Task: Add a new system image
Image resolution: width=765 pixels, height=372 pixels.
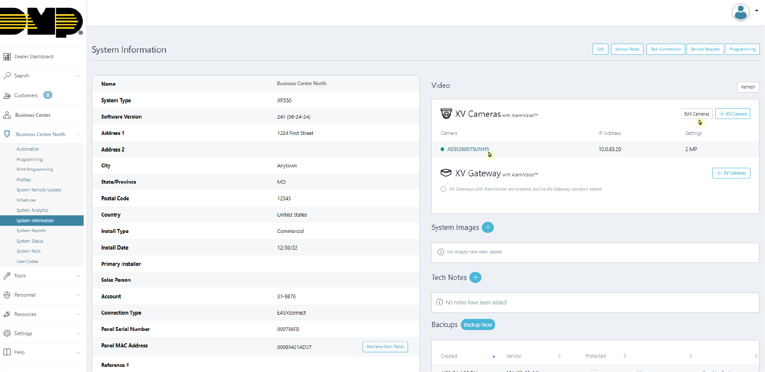Action: (x=487, y=227)
